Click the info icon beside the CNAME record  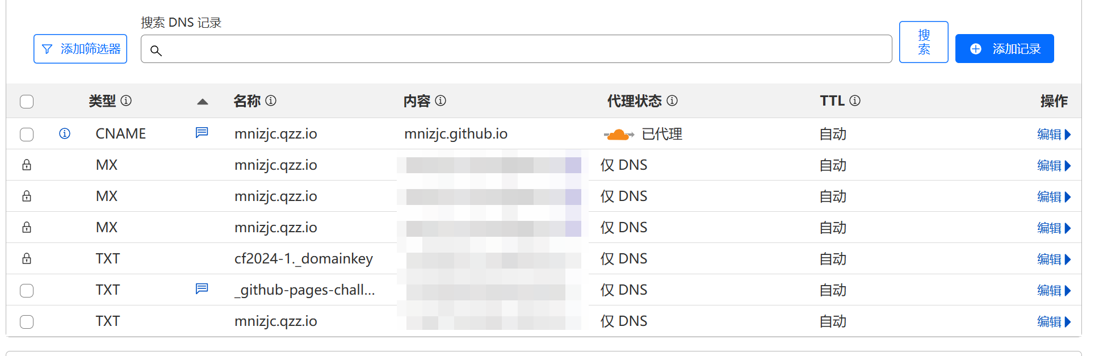click(x=65, y=133)
